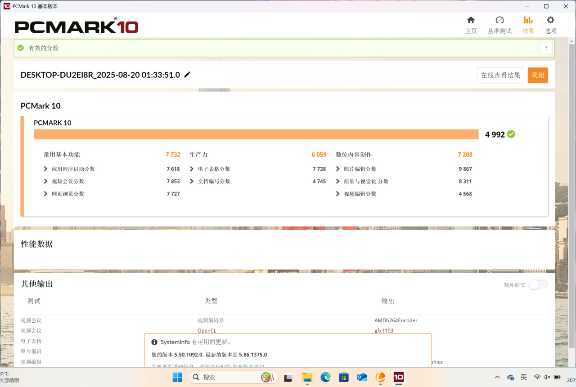Open the 基准测试 benchmark tab

point(499,25)
